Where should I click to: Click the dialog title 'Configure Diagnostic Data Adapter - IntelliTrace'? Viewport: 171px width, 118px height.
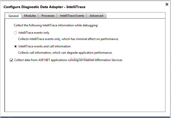[44, 7]
